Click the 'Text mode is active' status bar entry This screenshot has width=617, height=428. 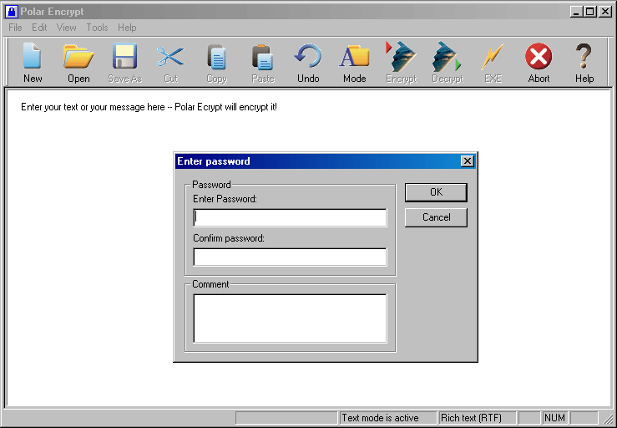(388, 418)
